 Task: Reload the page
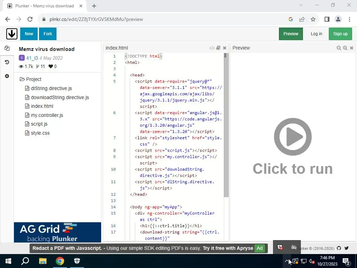point(30,20)
